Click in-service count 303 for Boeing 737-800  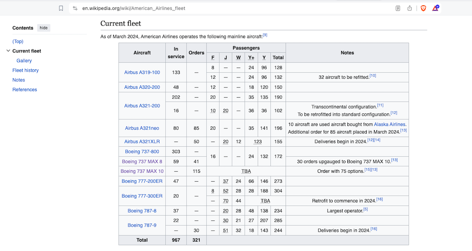(176, 151)
